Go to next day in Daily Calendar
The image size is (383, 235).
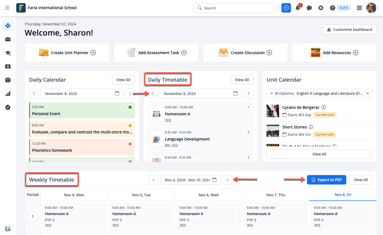pos(130,93)
